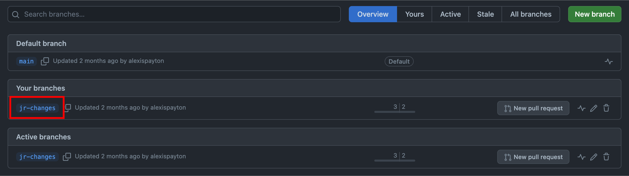The image size is (629, 176).
Task: Open the Active branches tab
Action: 450,14
